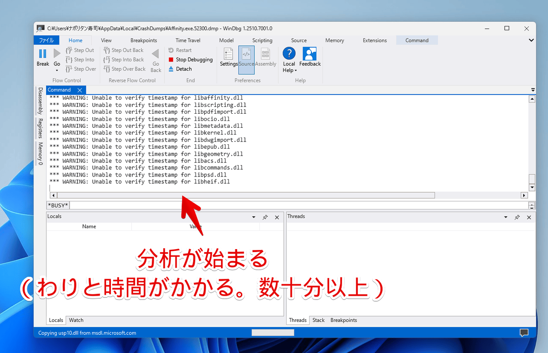Image resolution: width=548 pixels, height=353 pixels.
Task: Click the Break pause icon
Action: [42, 54]
